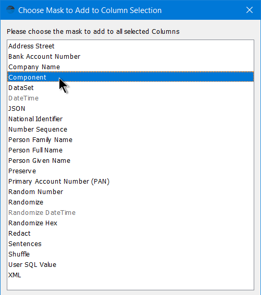The height and width of the screenshot is (295, 261).
Task: Pick Randomize Hex from the list
Action: pyautogui.click(x=130, y=223)
